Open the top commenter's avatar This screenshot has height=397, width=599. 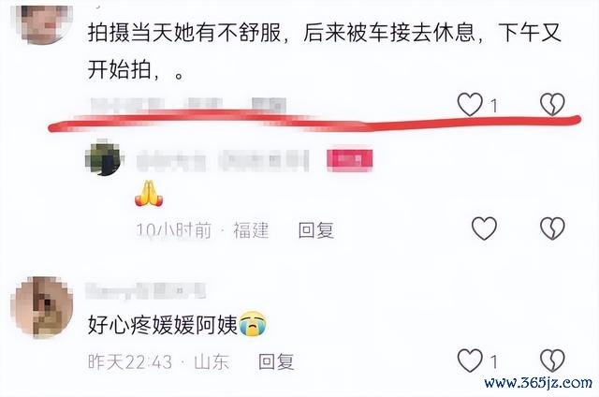coord(42,23)
